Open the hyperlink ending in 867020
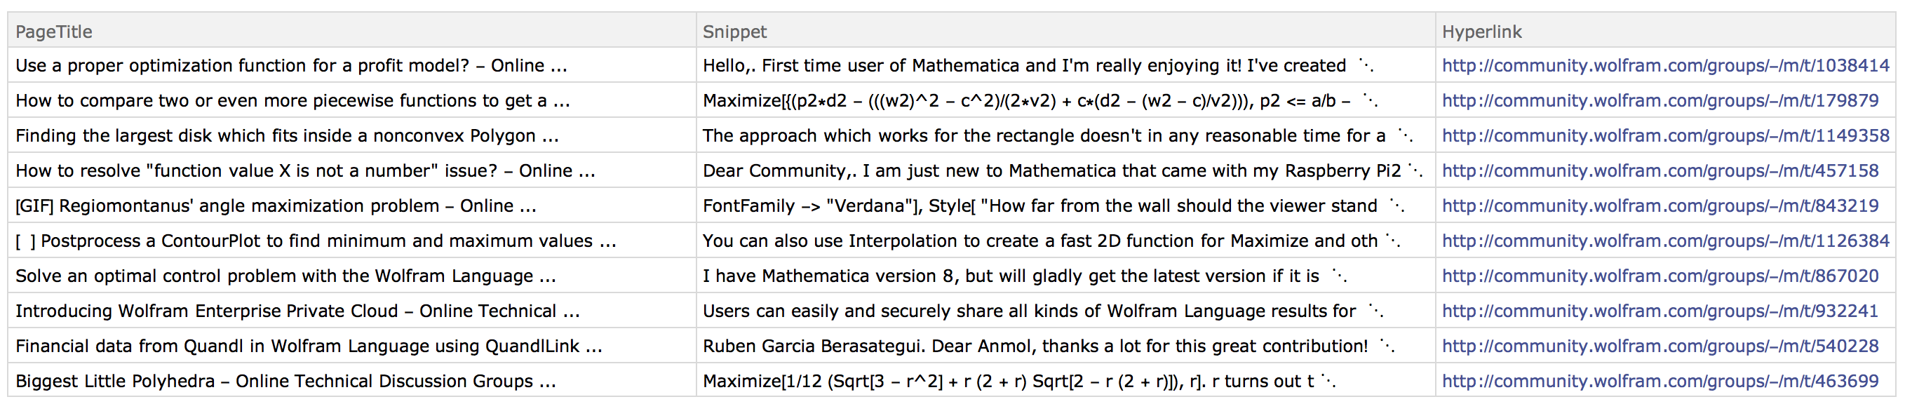1905x404 pixels. pos(1660,276)
